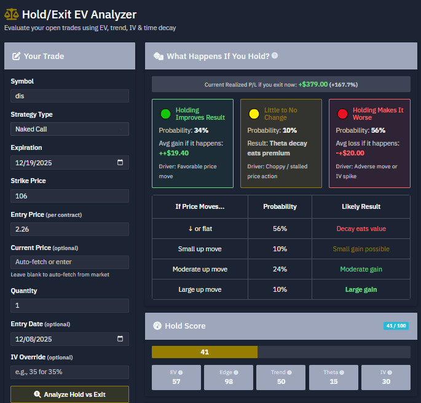Click the Holding Improves Result card title
The image size is (421, 403).
coord(200,114)
